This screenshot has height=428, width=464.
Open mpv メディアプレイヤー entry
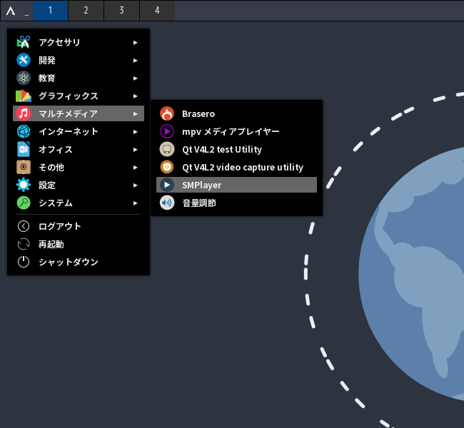point(236,131)
